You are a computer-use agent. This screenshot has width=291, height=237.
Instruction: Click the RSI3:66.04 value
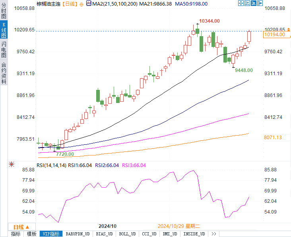(x=134, y=165)
